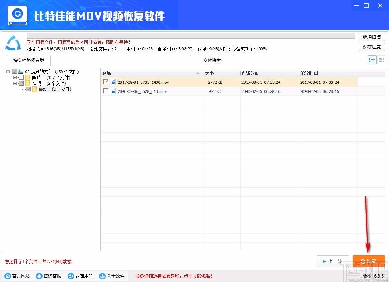Check the 照片 folder checkbox
Image resolution: width=389 pixels, height=282 pixels.
tap(22, 77)
